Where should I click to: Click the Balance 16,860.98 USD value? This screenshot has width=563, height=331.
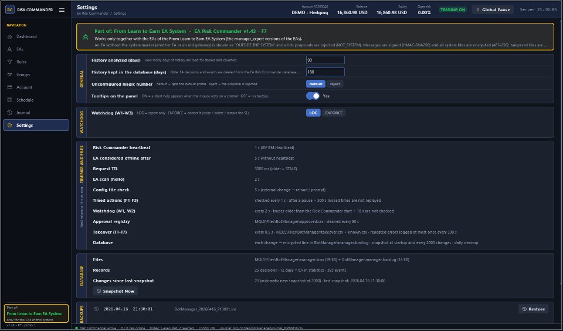[x=352, y=12]
